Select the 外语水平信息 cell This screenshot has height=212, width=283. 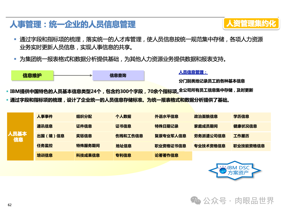172,117
